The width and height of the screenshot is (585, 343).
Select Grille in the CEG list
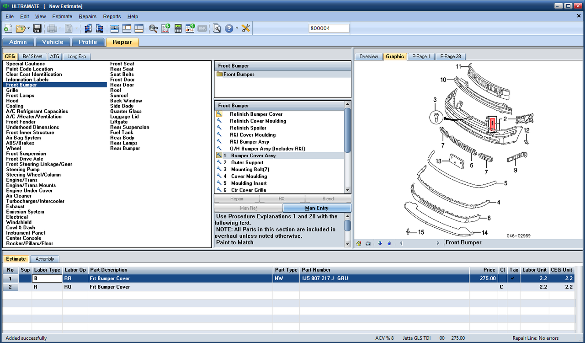click(12, 90)
